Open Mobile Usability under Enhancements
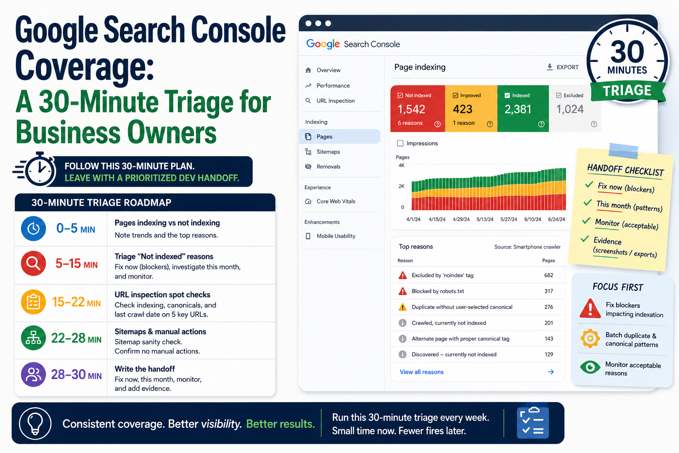The height and width of the screenshot is (453, 679). (x=339, y=236)
